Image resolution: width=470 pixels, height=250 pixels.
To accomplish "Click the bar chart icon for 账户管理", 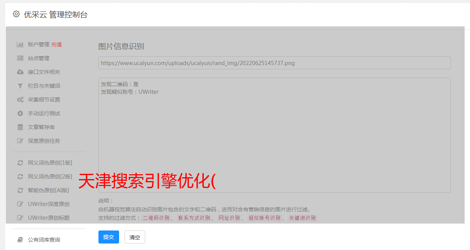I will pos(20,44).
